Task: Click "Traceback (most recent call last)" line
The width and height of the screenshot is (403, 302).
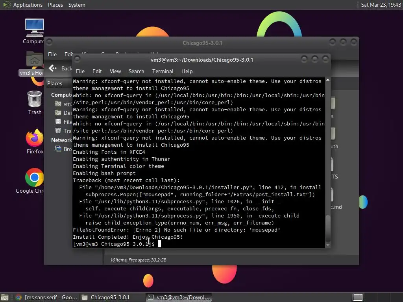Action: point(126,180)
